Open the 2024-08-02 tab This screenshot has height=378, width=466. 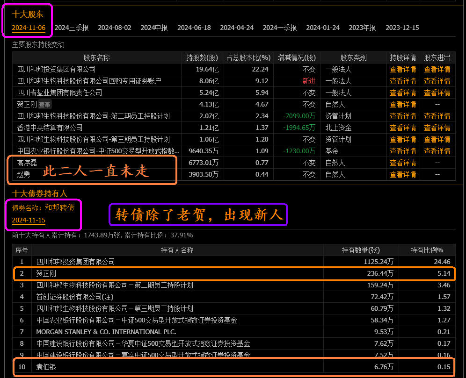[x=115, y=28]
